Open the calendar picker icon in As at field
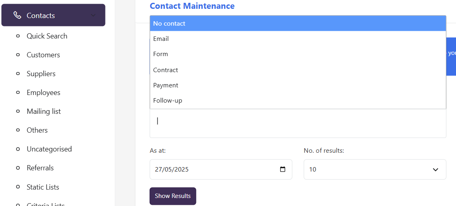The width and height of the screenshot is (456, 206). pyautogui.click(x=283, y=169)
